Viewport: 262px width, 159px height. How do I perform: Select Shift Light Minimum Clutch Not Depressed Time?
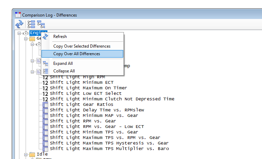tap(112, 99)
